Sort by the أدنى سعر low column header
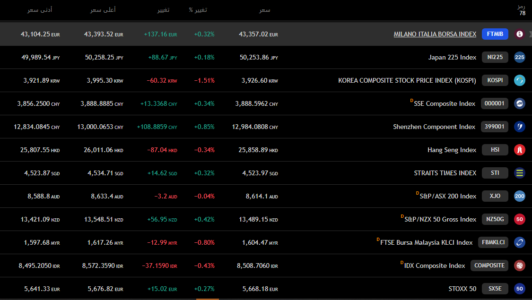 40,10
